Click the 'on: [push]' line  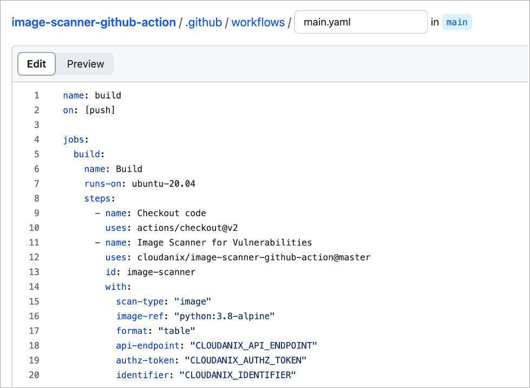coord(89,110)
